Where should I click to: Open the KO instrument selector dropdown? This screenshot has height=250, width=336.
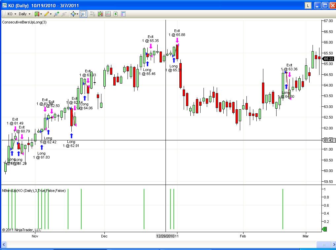coord(12,14)
